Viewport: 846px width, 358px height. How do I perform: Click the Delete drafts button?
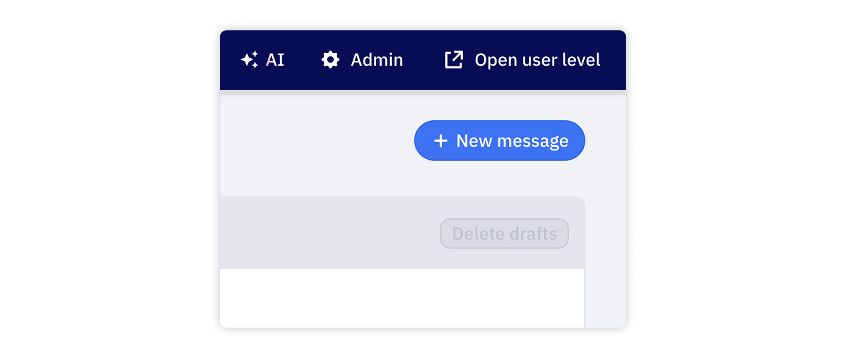click(x=505, y=234)
